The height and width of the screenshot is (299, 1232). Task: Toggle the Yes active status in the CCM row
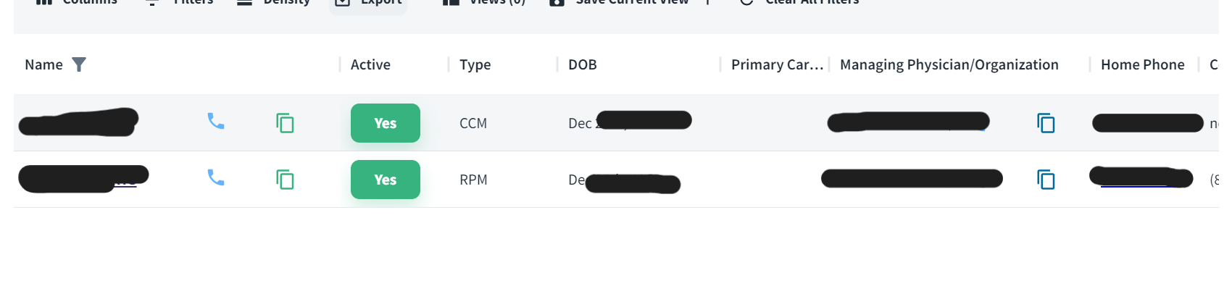[x=385, y=123]
